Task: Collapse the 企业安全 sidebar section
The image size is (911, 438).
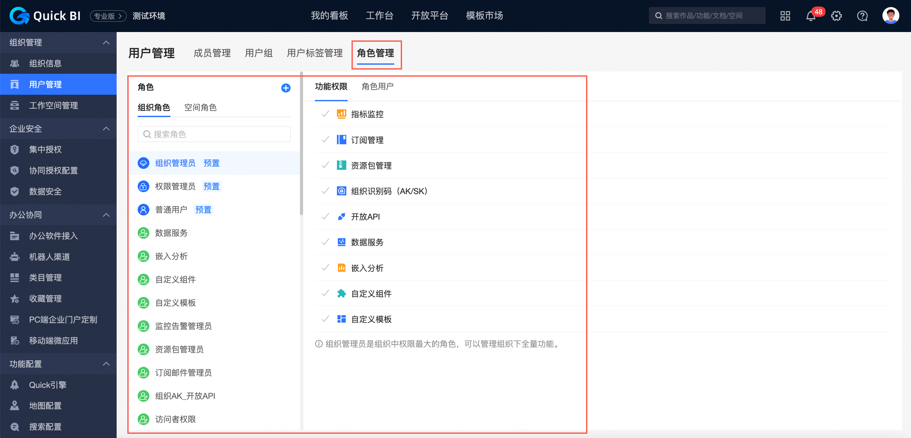Action: 106,128
